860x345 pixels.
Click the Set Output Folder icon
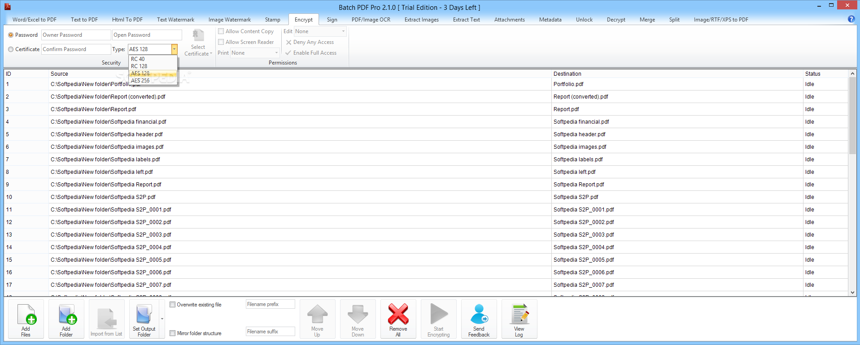144,314
